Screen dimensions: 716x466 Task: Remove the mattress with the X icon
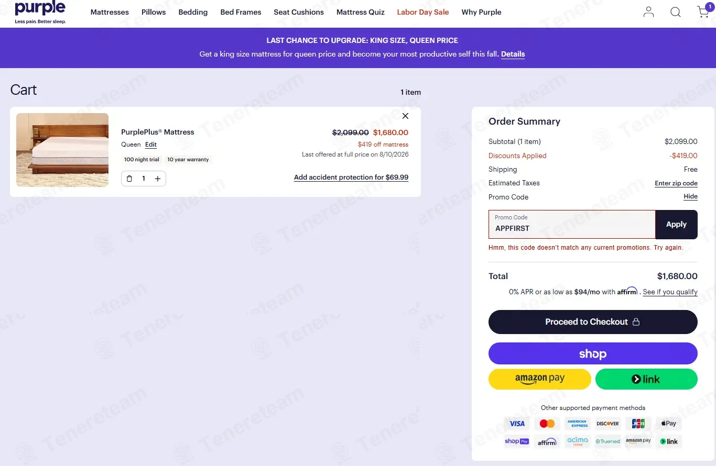(x=405, y=116)
